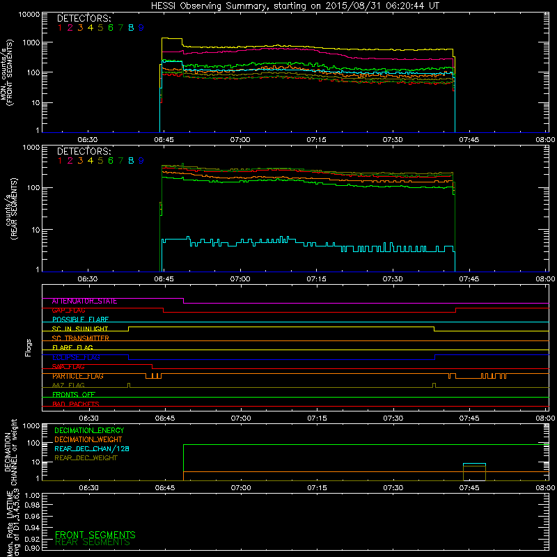The image size is (557, 557).
Task: Select the ATTENUATOR_STATE flag label
Action: pyautogui.click(x=84, y=301)
